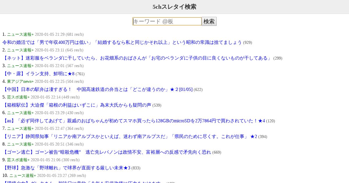
Task: Click reply count (394) after リニア thread
Action: coord(263,137)
